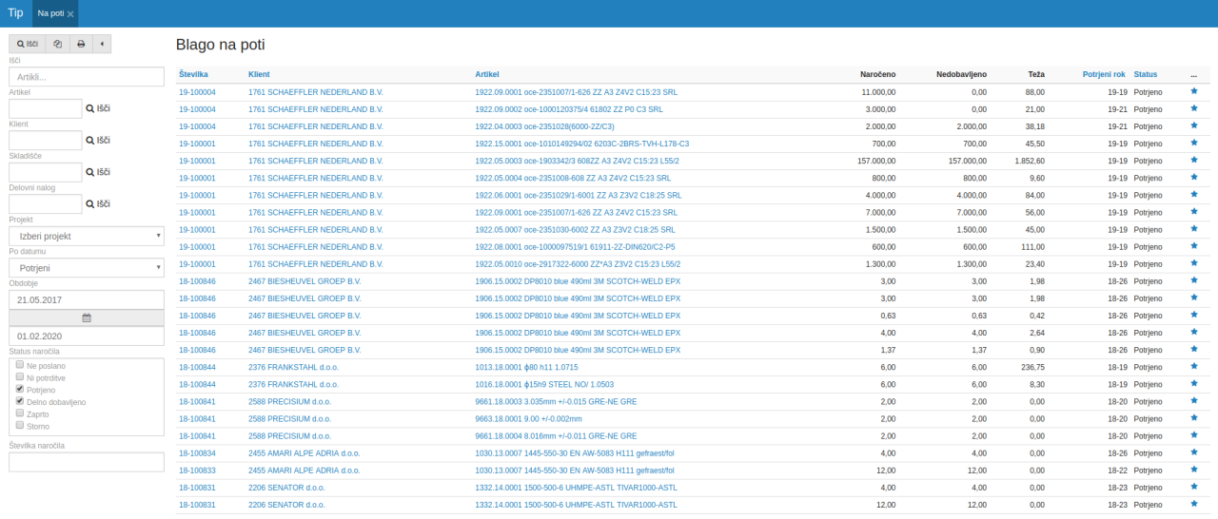Click the Številka naročila input field
Screen dimensions: 1218x519
87,462
